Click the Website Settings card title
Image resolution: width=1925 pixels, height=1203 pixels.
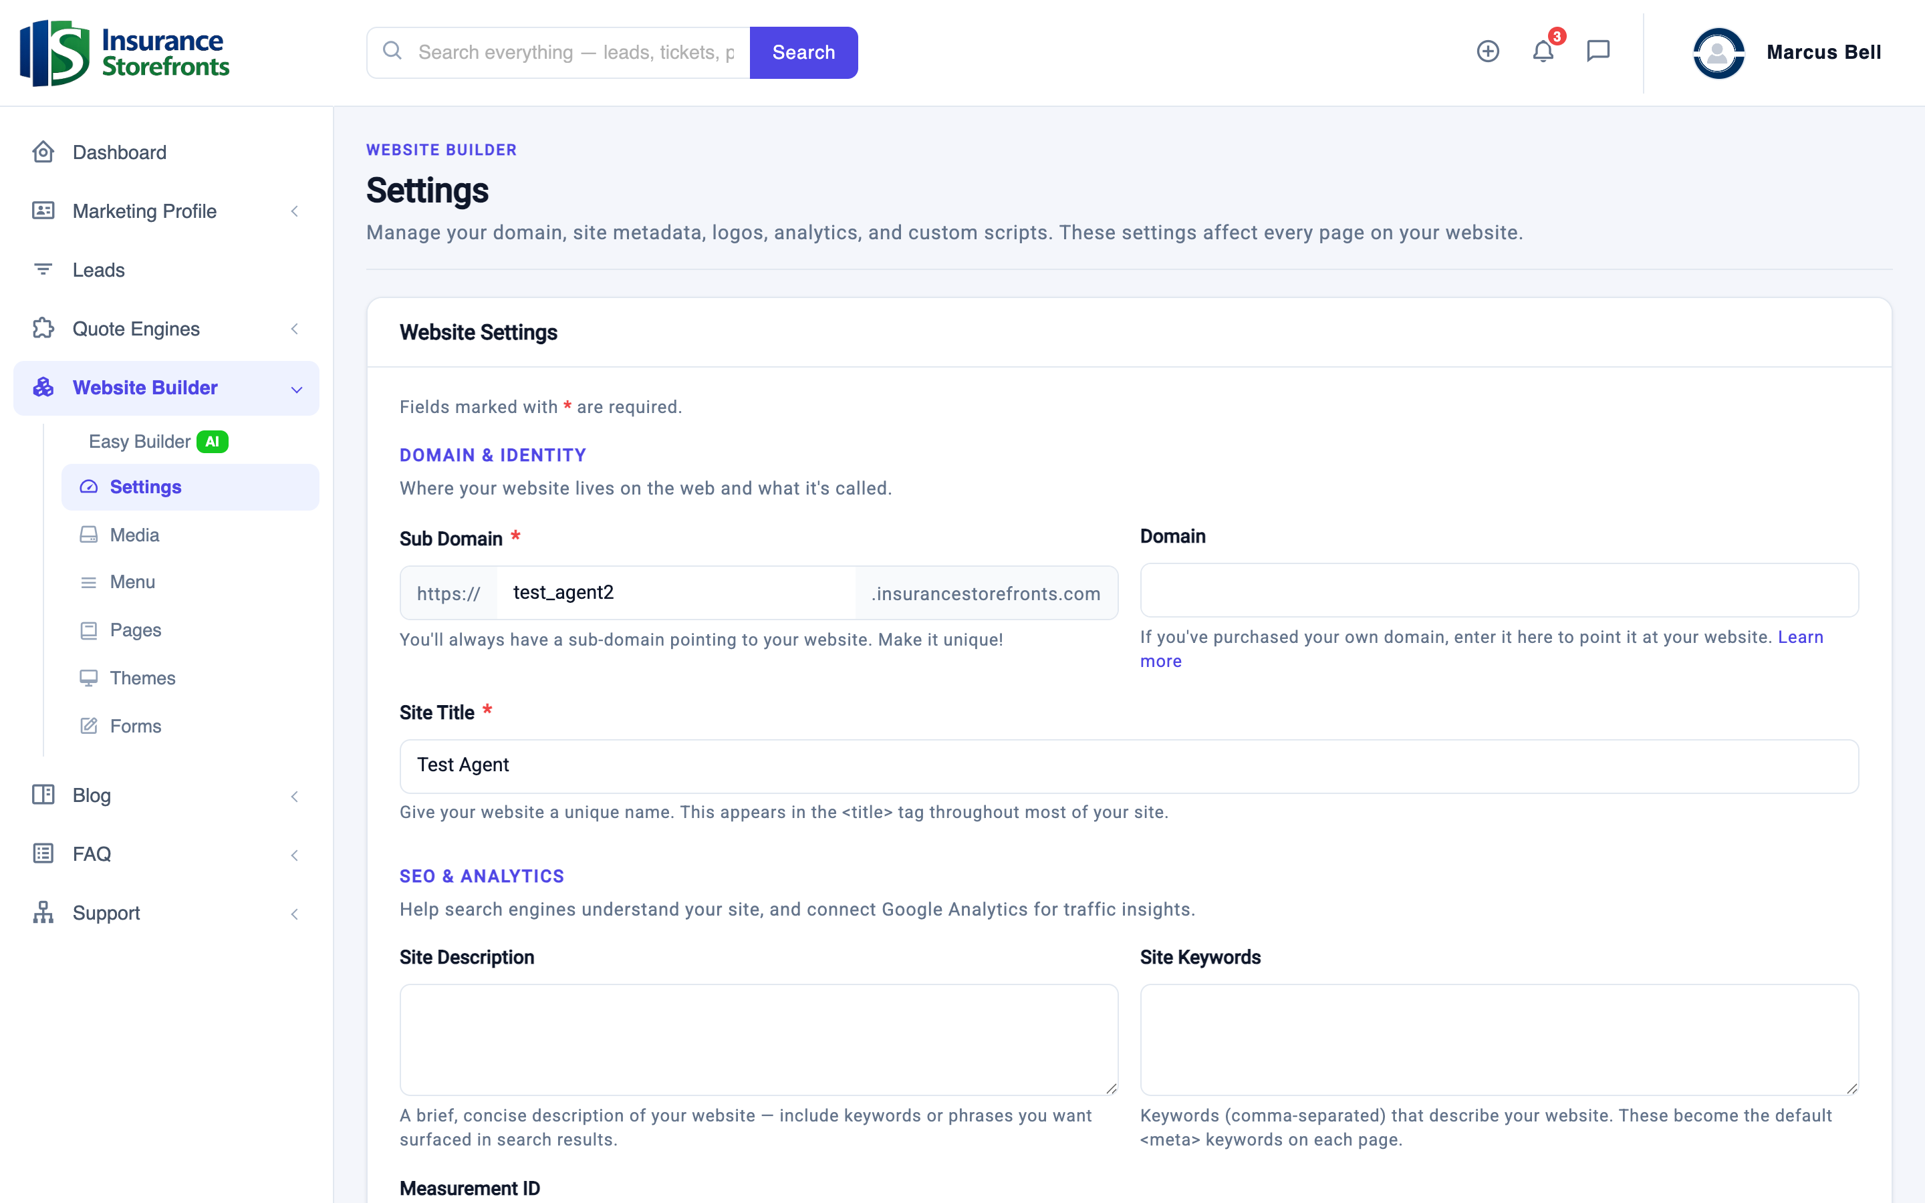click(478, 333)
